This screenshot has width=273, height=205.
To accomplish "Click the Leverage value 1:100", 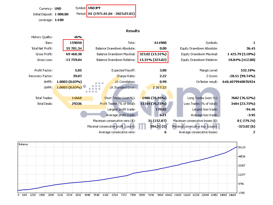I will (x=59, y=20).
